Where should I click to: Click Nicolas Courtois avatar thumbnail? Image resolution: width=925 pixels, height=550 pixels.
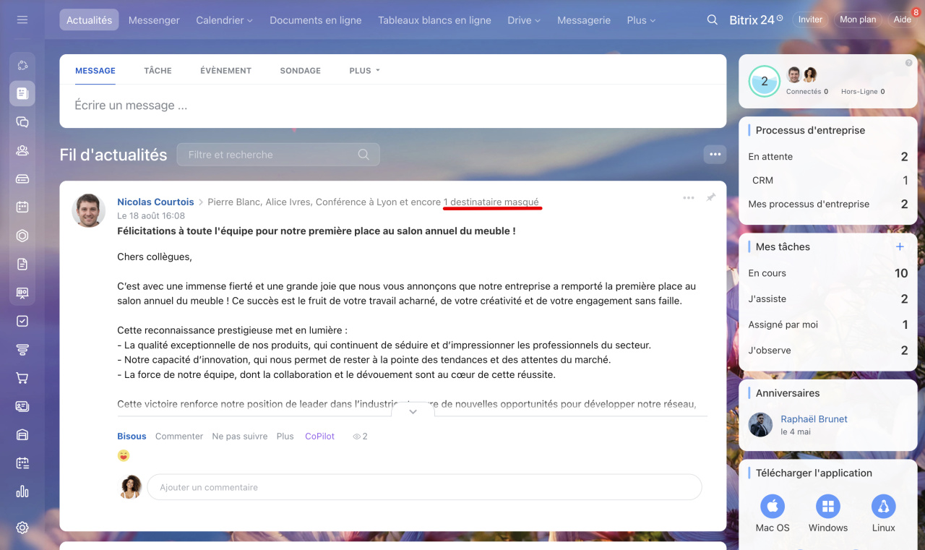[89, 210]
